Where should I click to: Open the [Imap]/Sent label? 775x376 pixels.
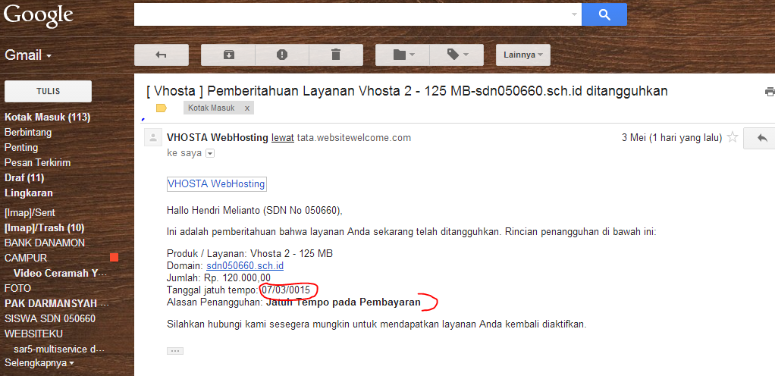(30, 213)
